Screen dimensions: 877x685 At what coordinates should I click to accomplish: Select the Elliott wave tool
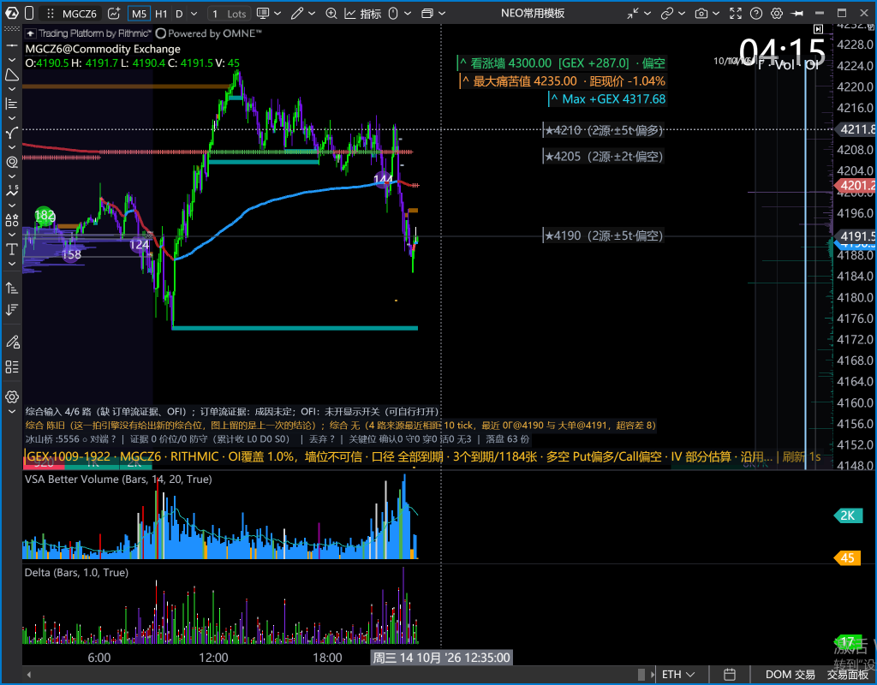[12, 191]
